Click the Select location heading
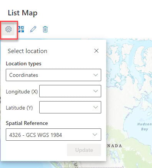Viewport: 152px width, 168px height. pyautogui.click(x=27, y=51)
